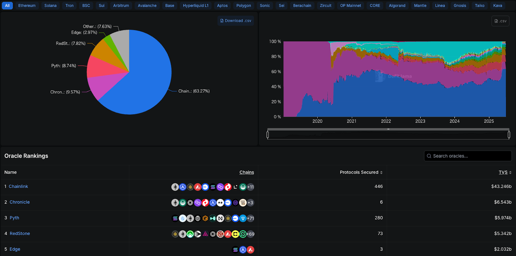The image size is (516, 256).
Task: Click Aptos icon in Pyth row
Action: pos(198,218)
